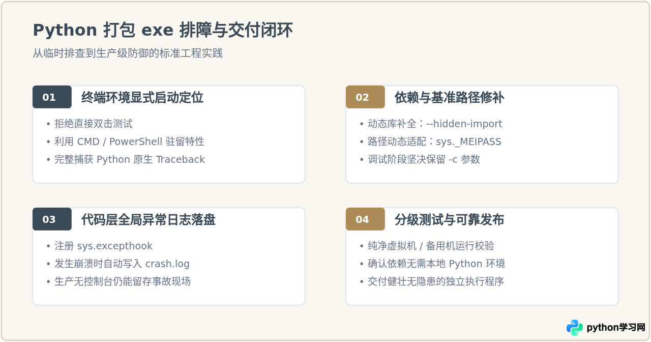
Task: Select heading '分级测试与可靠发布'
Action: (x=450, y=220)
